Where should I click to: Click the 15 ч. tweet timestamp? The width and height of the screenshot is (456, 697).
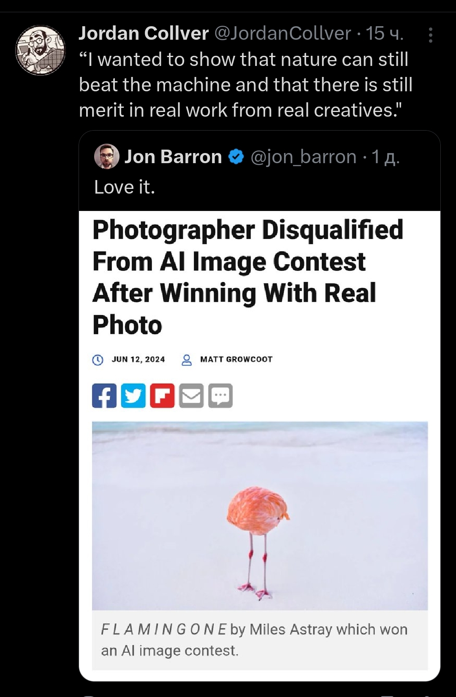[x=385, y=33]
